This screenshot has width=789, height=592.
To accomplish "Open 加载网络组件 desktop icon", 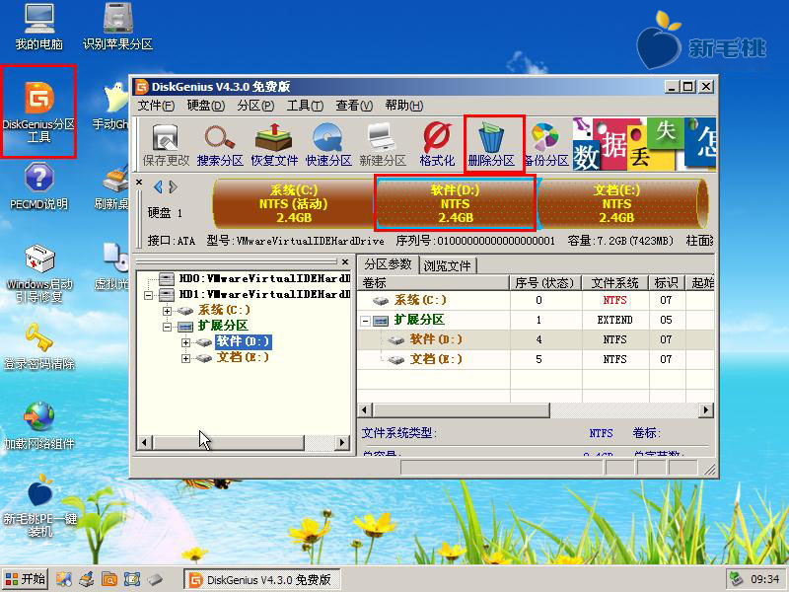I will tap(39, 426).
